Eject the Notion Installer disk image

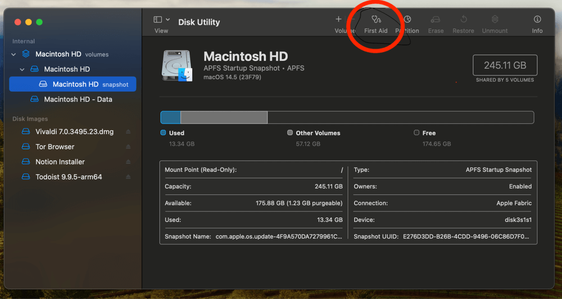(128, 162)
